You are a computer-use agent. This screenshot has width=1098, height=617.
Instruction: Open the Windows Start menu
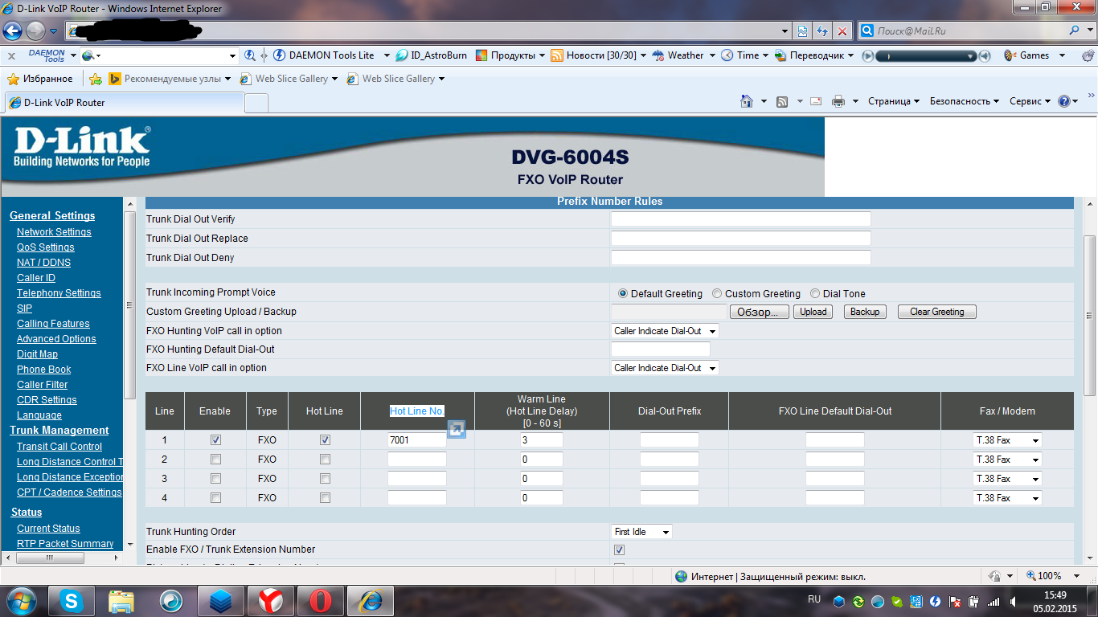tap(21, 601)
